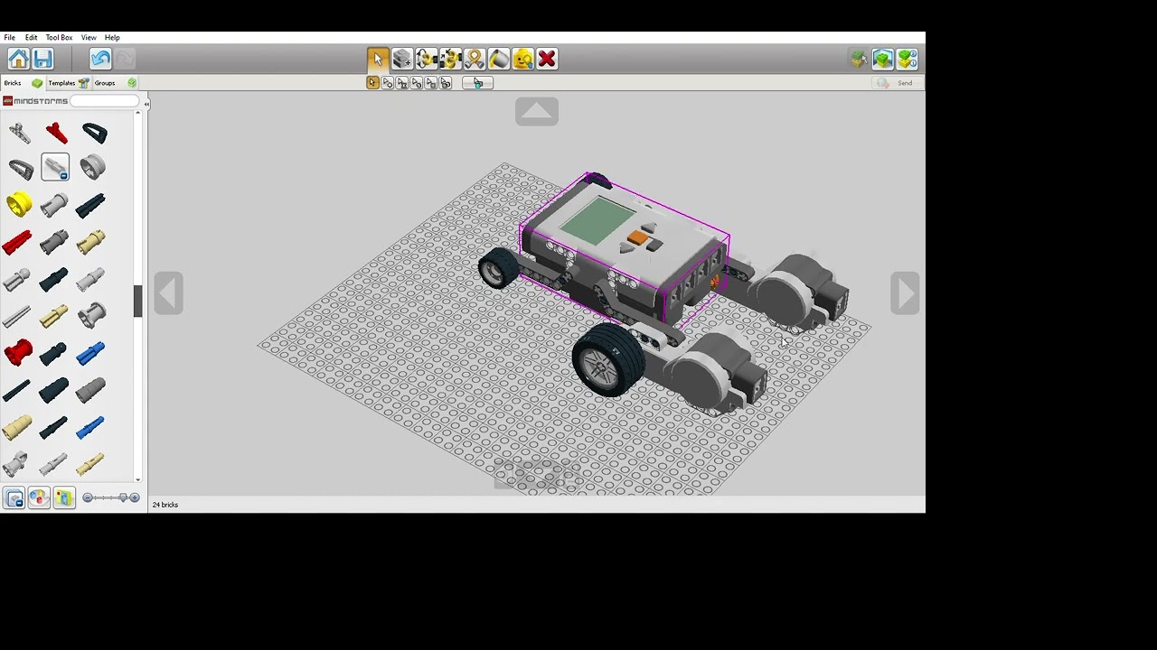The height and width of the screenshot is (650, 1157).
Task: Toggle filter bricks by color icon
Action: (38, 498)
